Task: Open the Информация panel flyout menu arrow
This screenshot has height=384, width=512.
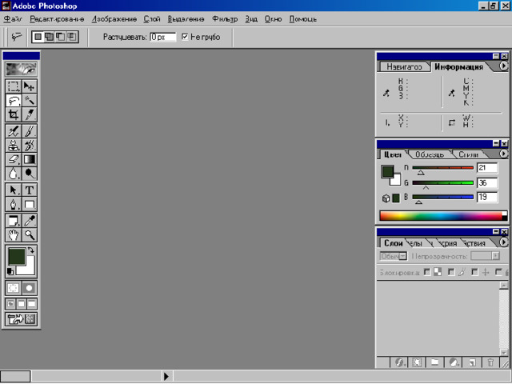Action: 503,66
